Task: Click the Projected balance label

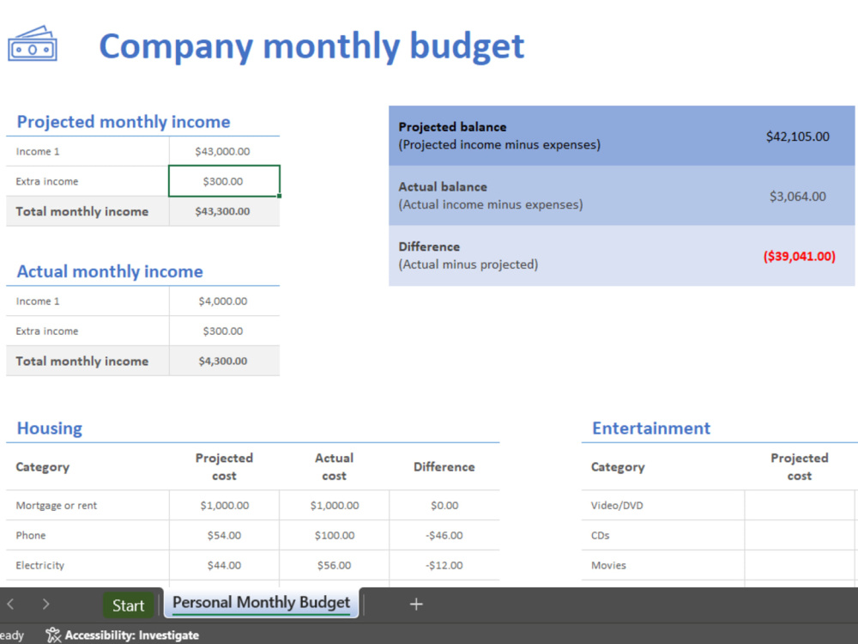Action: [x=452, y=127]
